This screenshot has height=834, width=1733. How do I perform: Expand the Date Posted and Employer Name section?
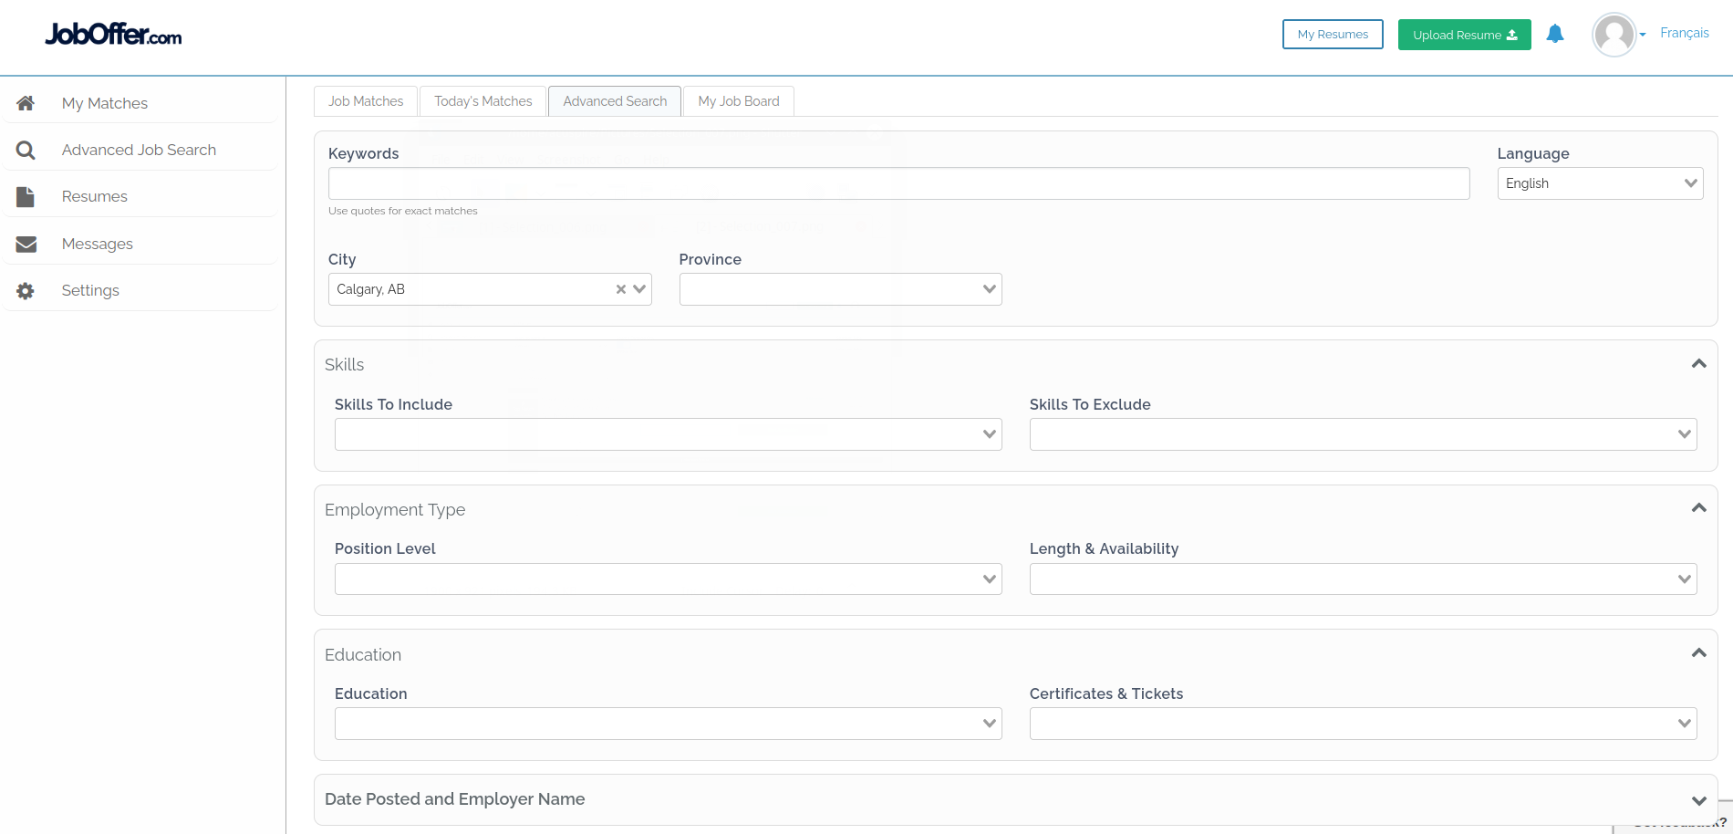click(1698, 798)
